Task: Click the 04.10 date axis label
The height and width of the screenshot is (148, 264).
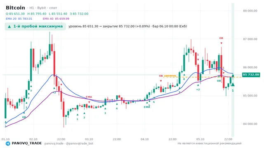Action: (x=145, y=139)
